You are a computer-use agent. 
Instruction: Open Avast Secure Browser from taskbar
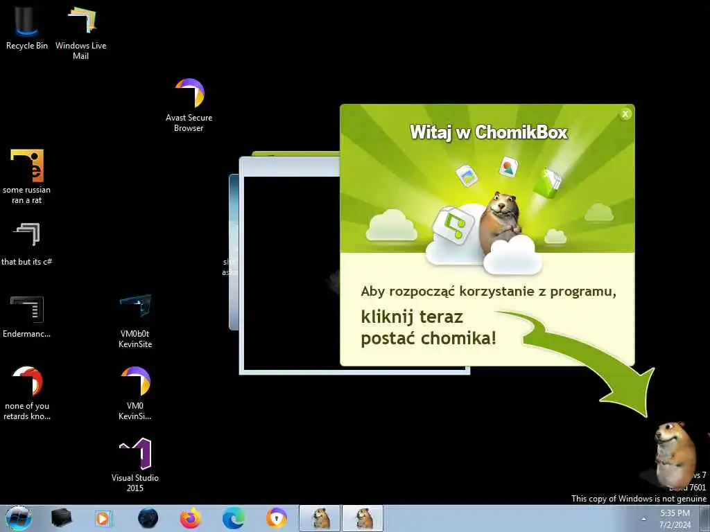[x=276, y=518]
